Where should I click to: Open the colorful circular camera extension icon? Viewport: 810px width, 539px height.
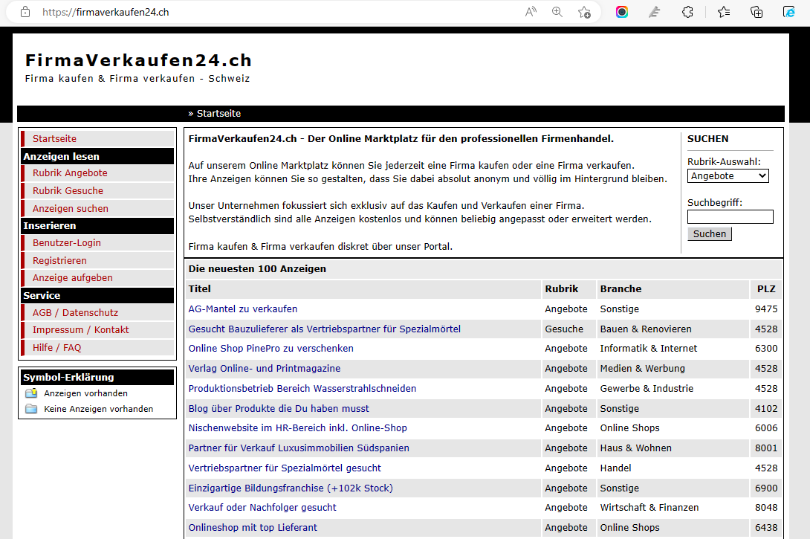pyautogui.click(x=622, y=12)
